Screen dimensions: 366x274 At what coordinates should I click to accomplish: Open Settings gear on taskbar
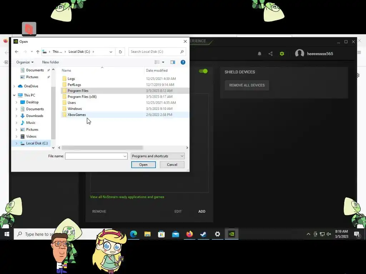point(218,234)
